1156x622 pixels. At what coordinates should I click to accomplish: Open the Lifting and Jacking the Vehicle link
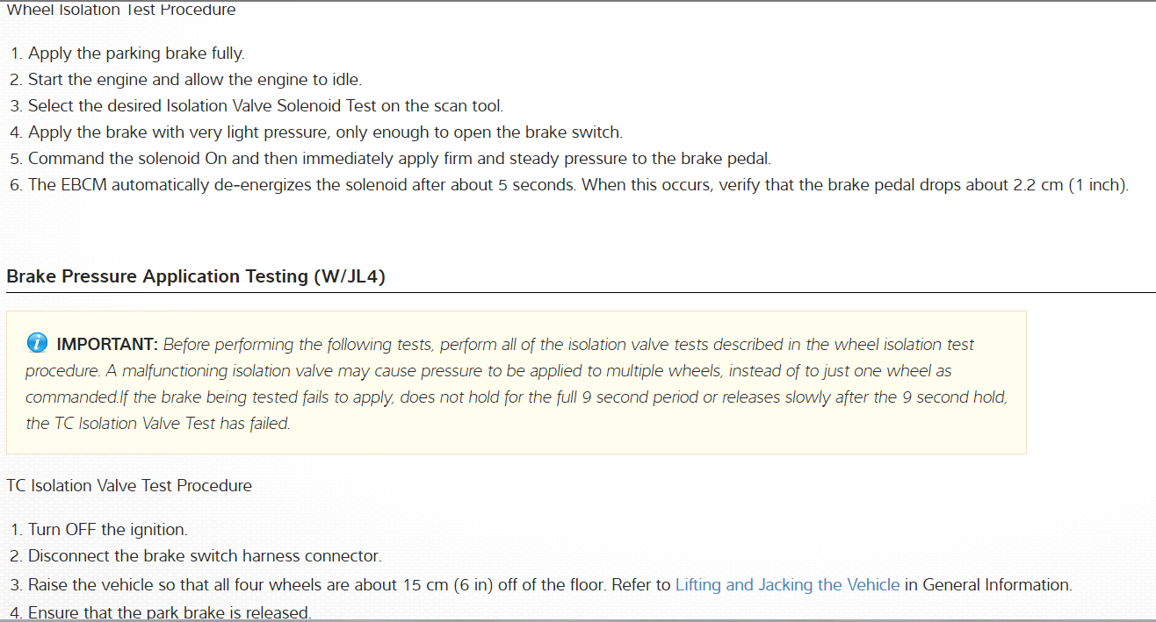tap(787, 584)
